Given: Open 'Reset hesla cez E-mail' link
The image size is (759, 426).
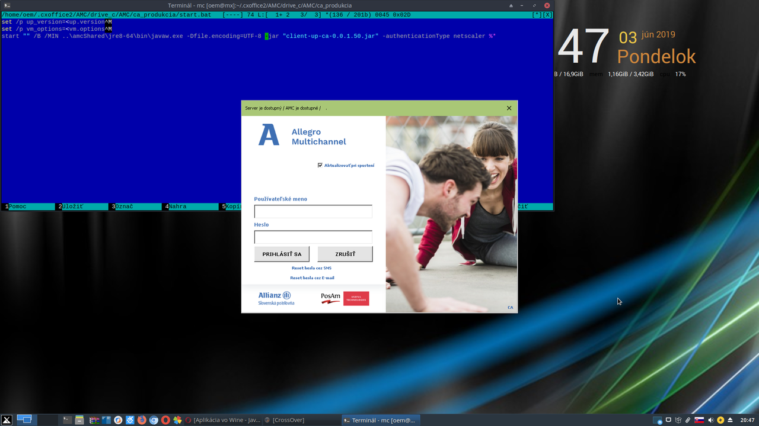Looking at the screenshot, I should pos(312,277).
